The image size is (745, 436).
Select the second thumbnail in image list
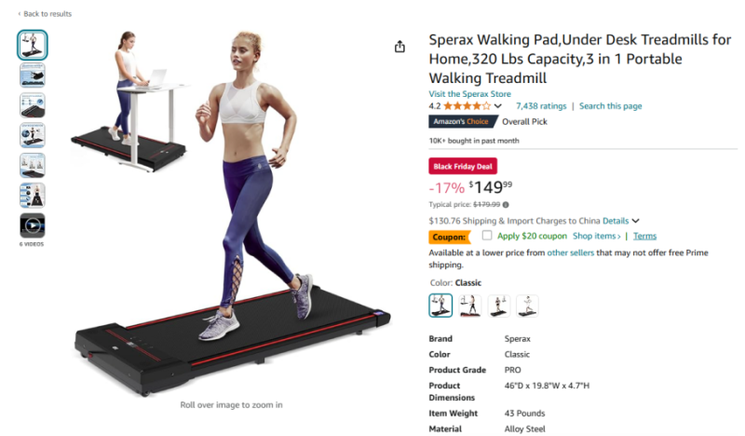(33, 75)
